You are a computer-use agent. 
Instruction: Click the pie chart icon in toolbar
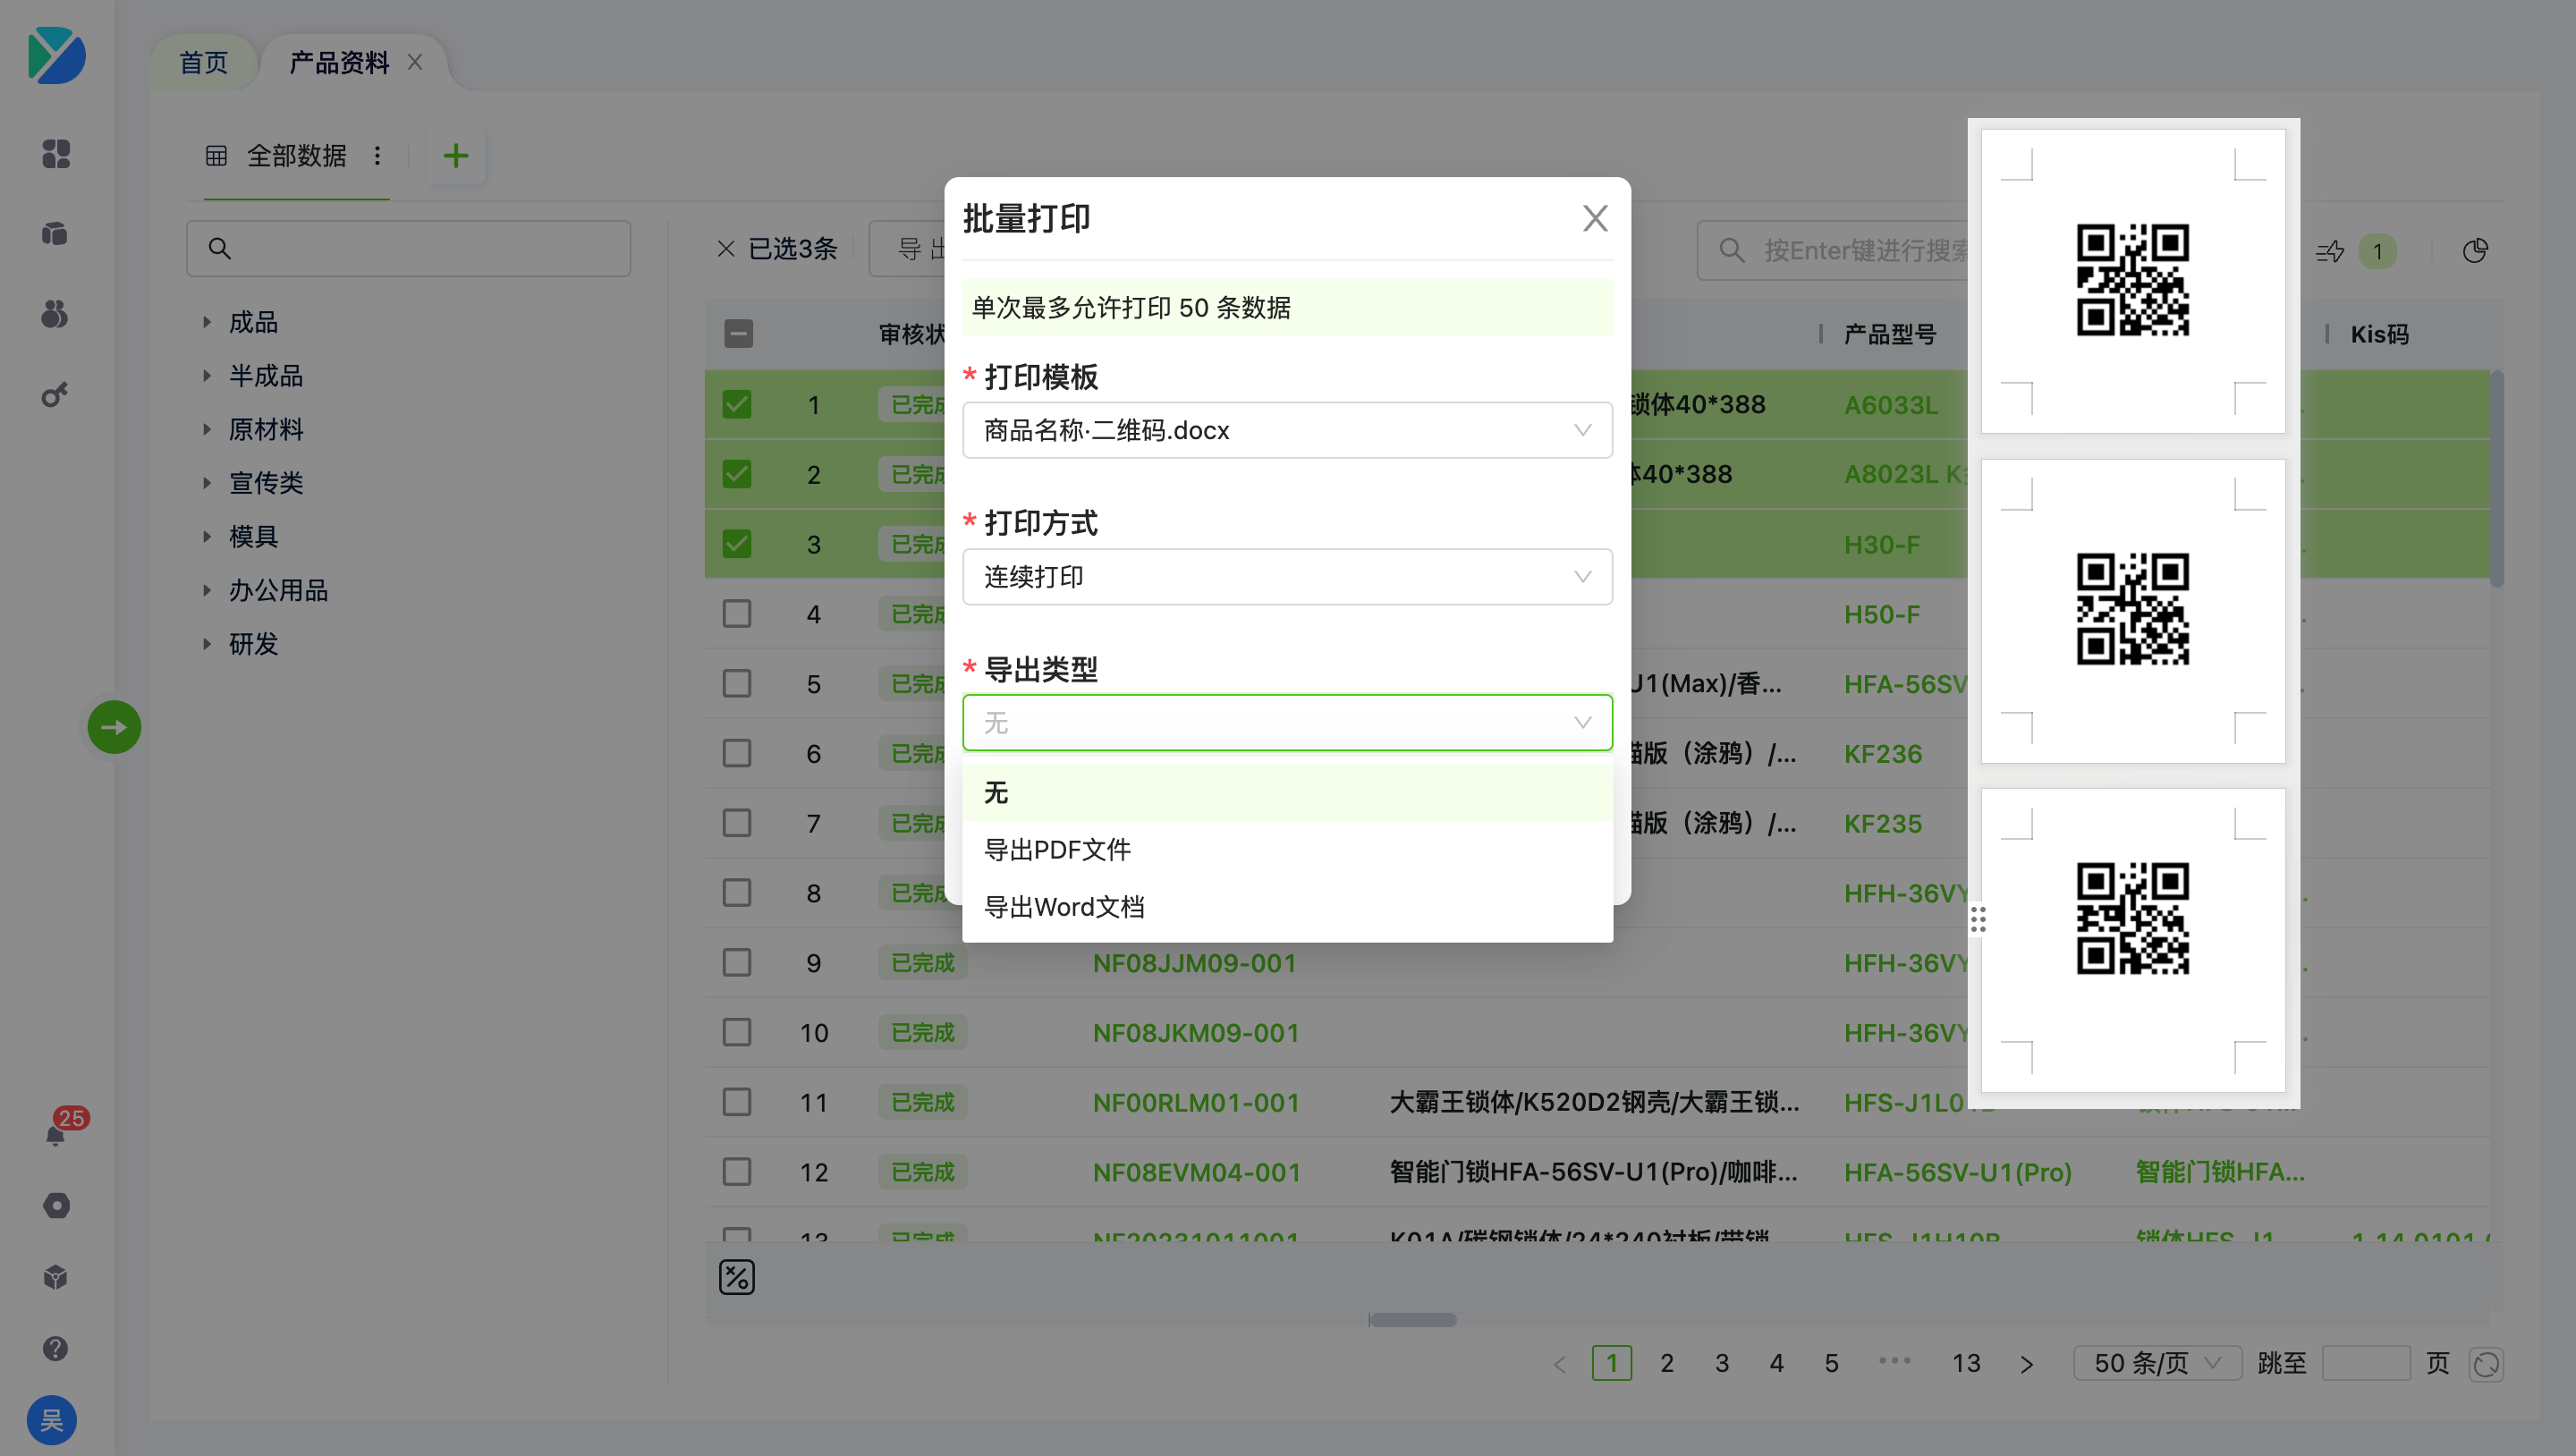pos(2475,251)
